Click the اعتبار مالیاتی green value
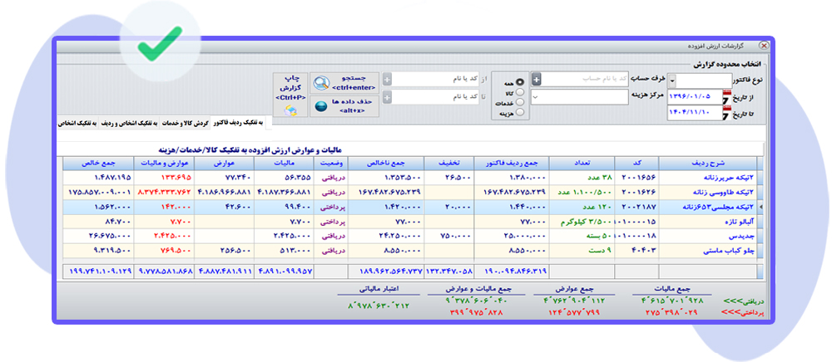The height and width of the screenshot is (362, 832). click(x=379, y=306)
